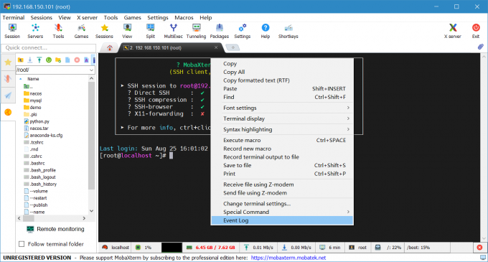Click the red stop icon in status bar
The width and height of the screenshot is (488, 262).
point(479,248)
